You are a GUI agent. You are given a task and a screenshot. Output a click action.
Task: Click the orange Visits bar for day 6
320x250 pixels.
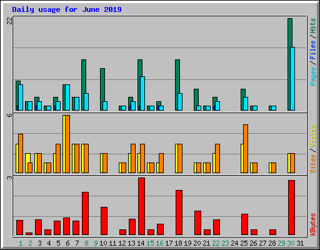[x=67, y=144]
